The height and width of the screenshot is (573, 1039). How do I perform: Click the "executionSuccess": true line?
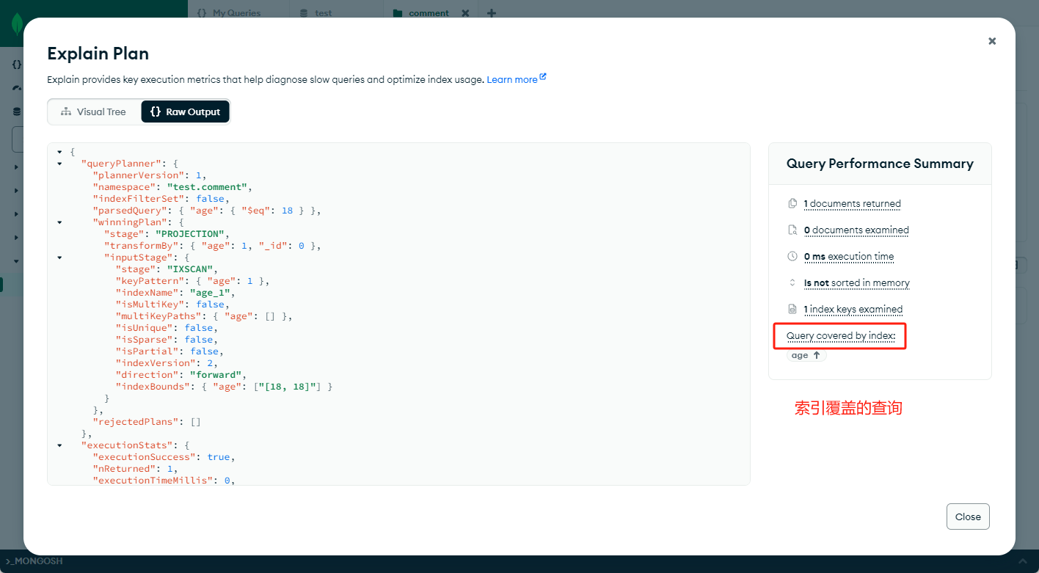pos(164,457)
